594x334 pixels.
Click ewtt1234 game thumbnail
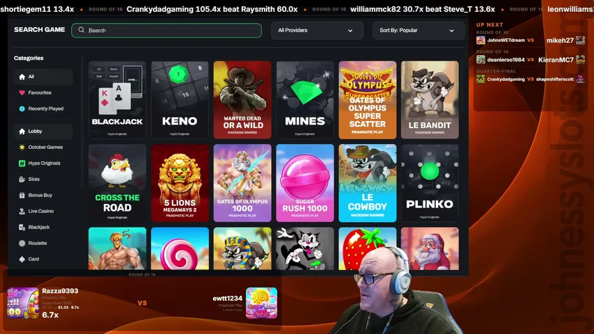[261, 303]
